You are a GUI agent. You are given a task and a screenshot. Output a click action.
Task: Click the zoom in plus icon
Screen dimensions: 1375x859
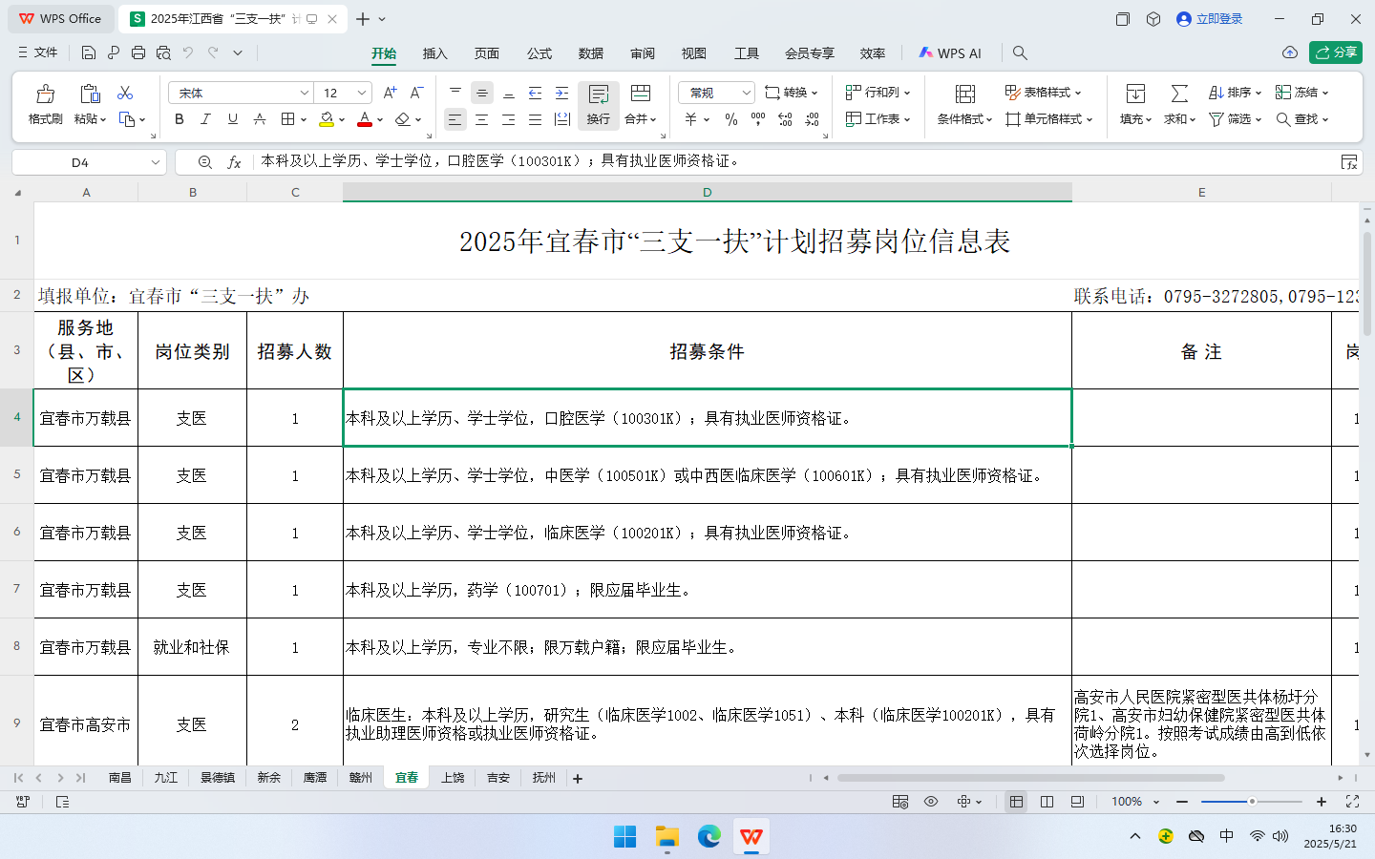pyautogui.click(x=1322, y=802)
